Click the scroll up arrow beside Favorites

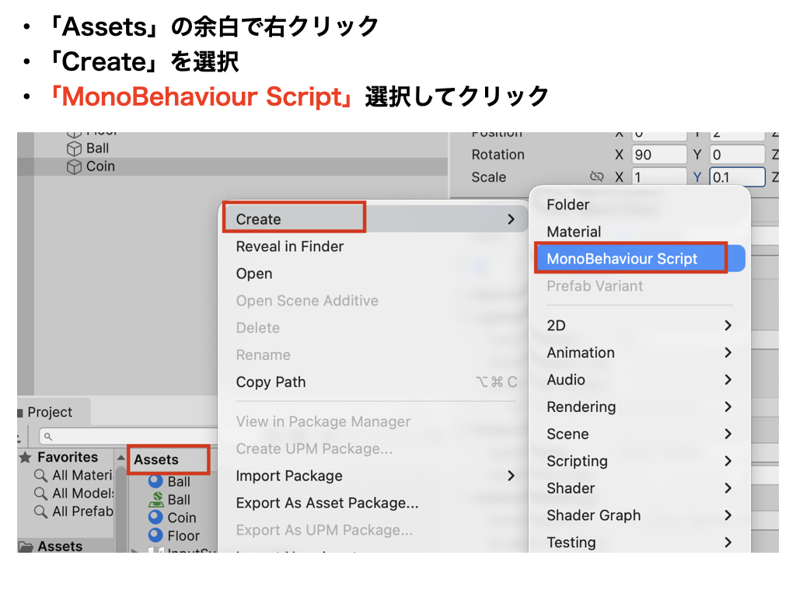coord(120,459)
